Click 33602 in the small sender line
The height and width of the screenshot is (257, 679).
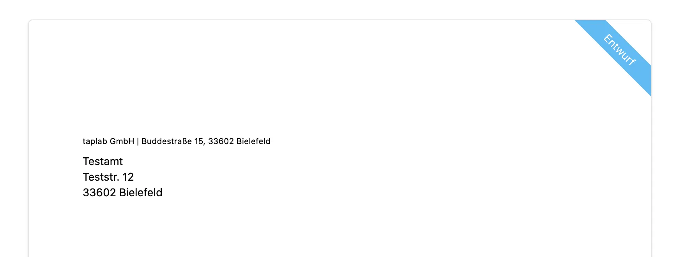pos(221,141)
